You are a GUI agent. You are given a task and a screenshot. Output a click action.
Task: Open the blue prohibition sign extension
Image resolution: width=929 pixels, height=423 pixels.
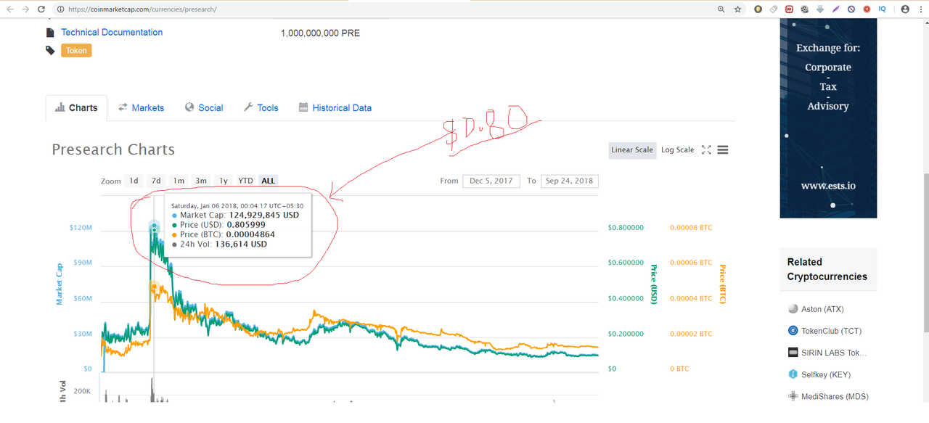(x=851, y=9)
